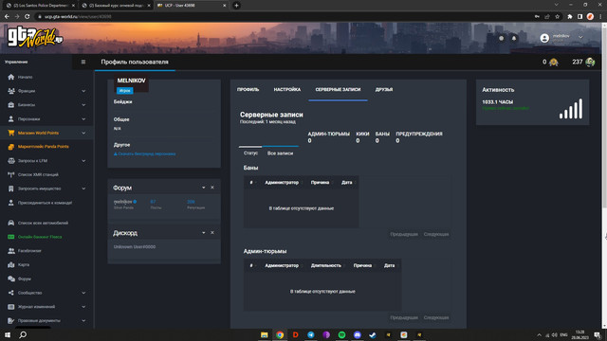This screenshot has height=341, width=607.
Task: Expand the Журнал изменений chevron
Action: click(83, 307)
